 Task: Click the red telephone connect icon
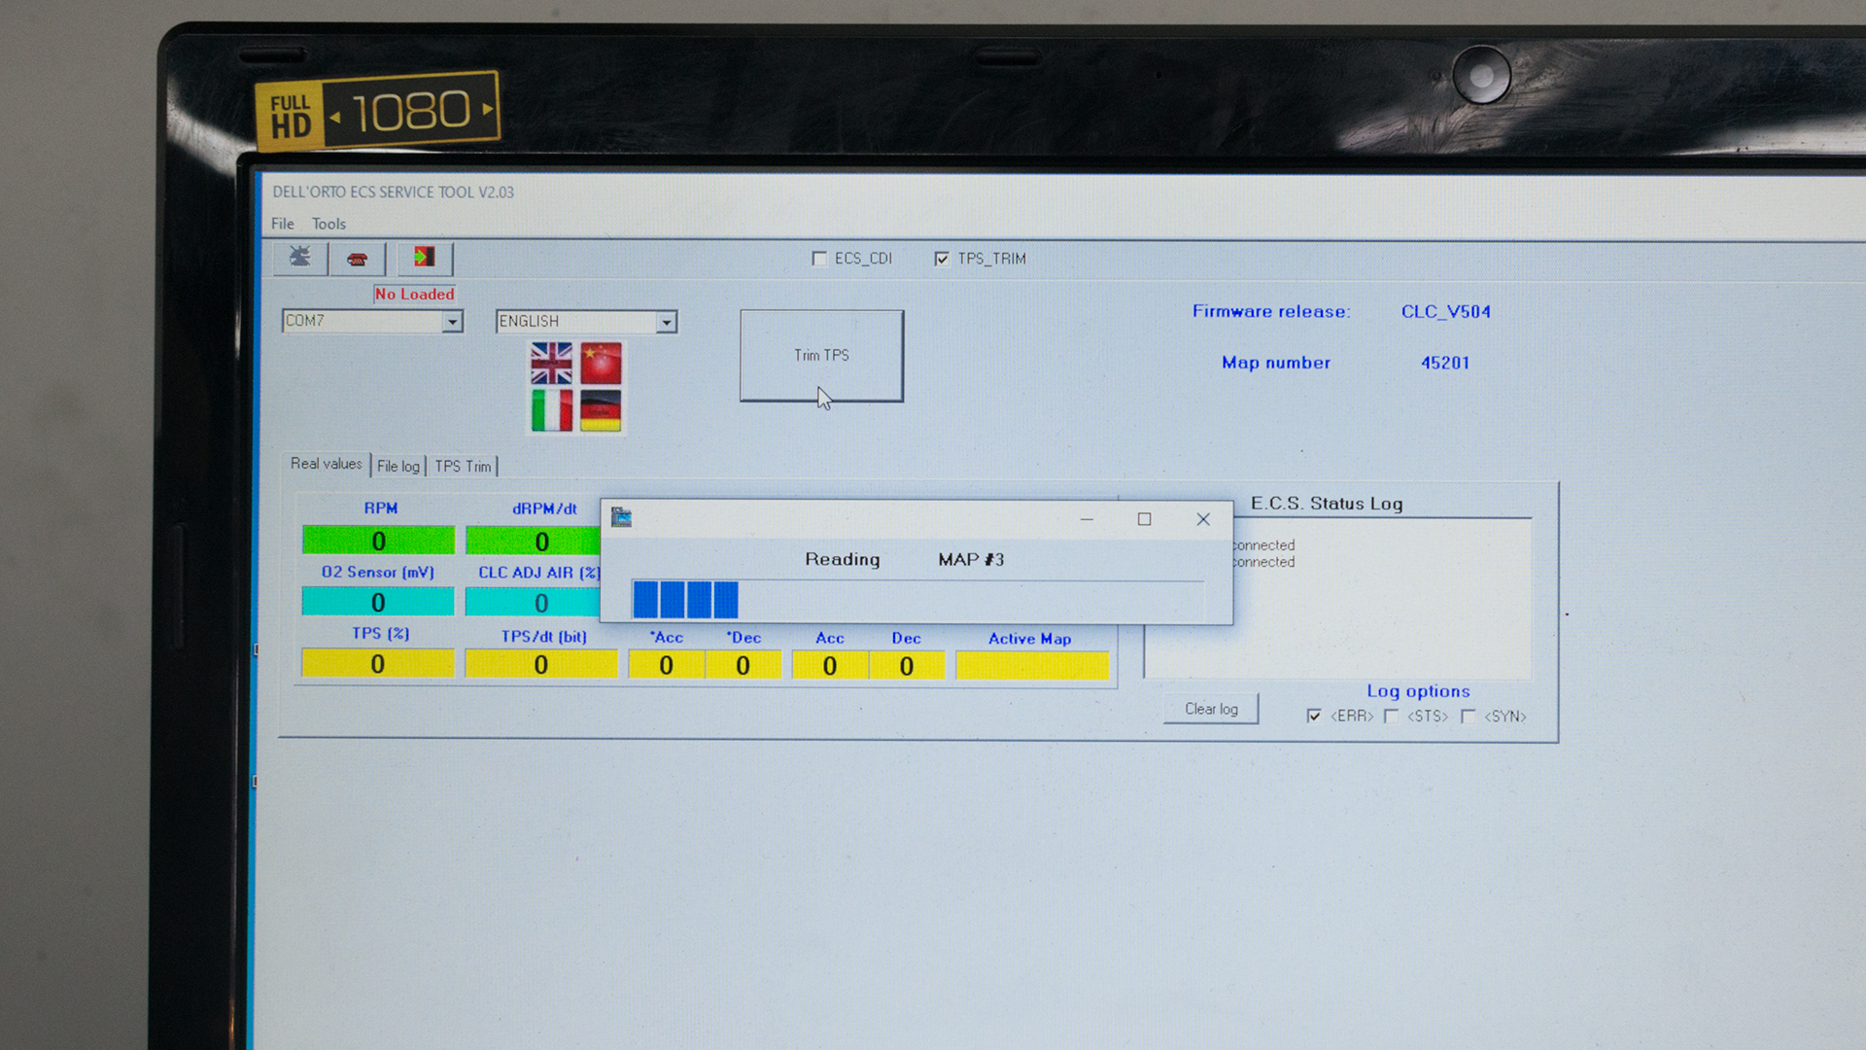(357, 259)
